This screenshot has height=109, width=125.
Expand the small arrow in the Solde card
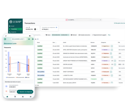38,29
